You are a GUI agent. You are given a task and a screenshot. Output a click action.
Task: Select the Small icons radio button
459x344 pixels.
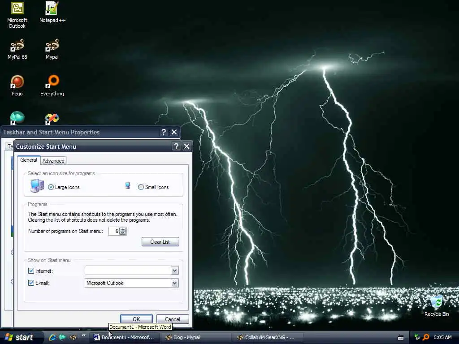[x=141, y=187]
